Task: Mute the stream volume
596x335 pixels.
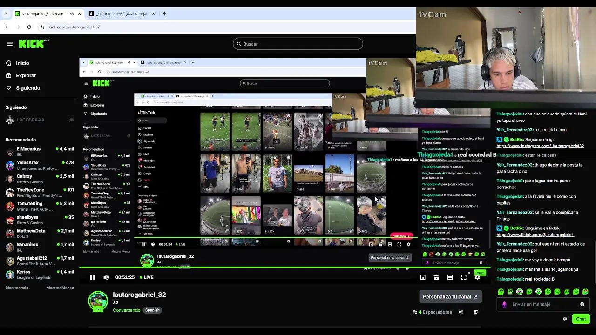Action: click(x=106, y=277)
